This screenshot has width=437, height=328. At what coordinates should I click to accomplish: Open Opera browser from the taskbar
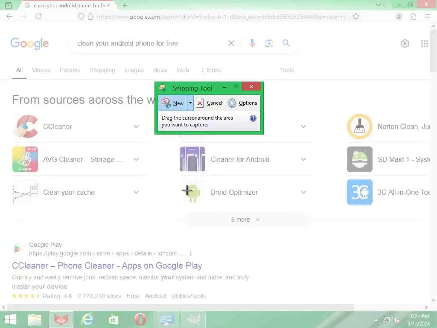point(140,319)
